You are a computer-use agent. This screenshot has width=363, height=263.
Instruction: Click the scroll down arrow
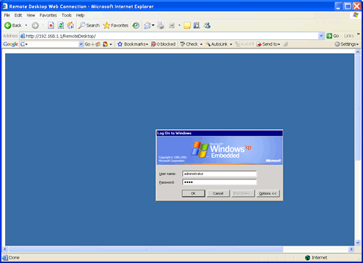(358, 243)
